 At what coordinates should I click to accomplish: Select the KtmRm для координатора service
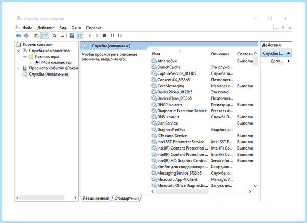click(183, 167)
